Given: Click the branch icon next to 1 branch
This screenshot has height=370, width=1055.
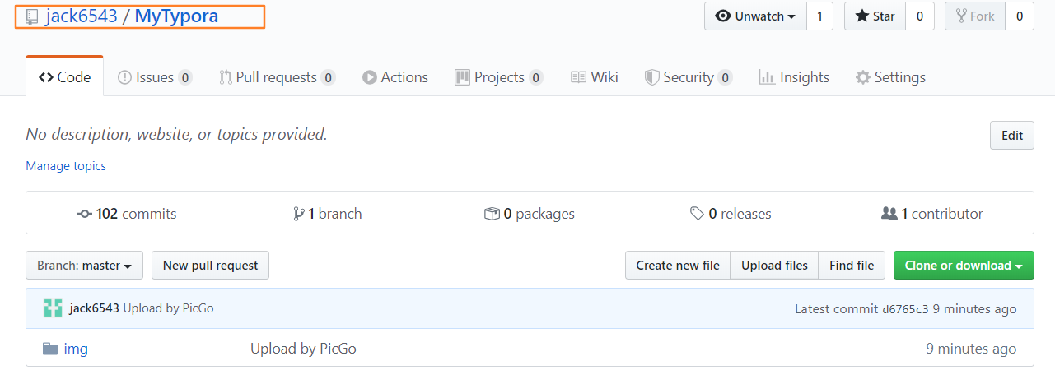Looking at the screenshot, I should [298, 214].
